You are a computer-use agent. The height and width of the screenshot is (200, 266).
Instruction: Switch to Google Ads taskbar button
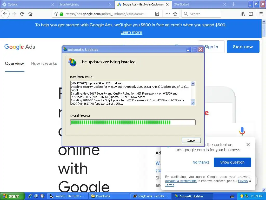[151, 196]
